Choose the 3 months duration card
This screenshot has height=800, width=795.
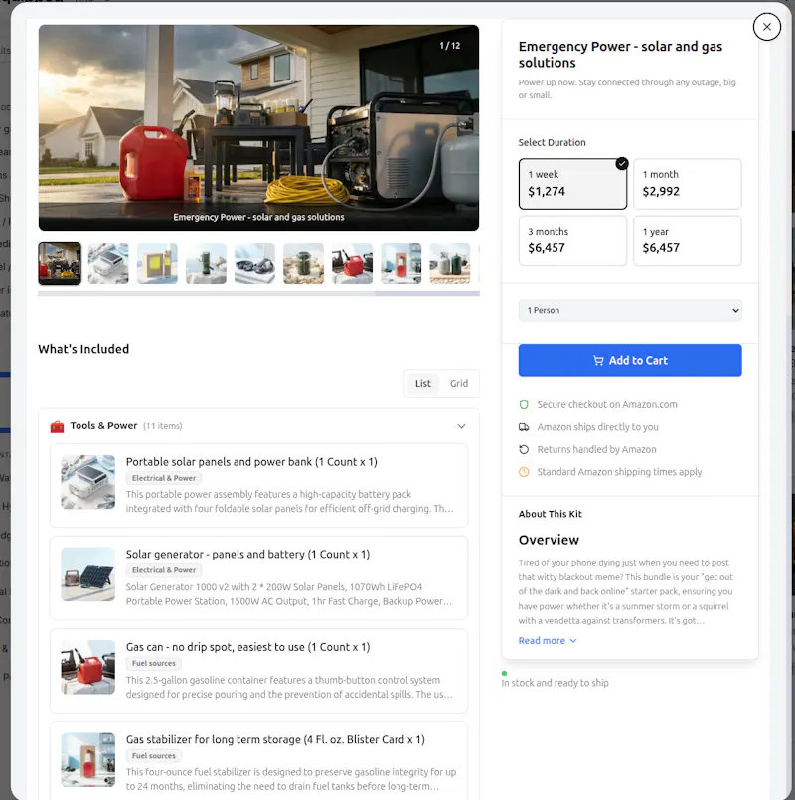pos(572,240)
